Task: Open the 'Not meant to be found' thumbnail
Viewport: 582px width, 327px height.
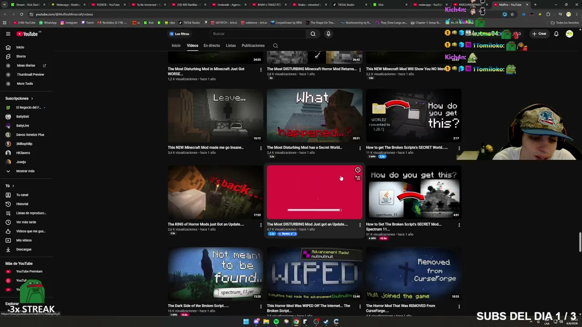Action: (x=215, y=274)
